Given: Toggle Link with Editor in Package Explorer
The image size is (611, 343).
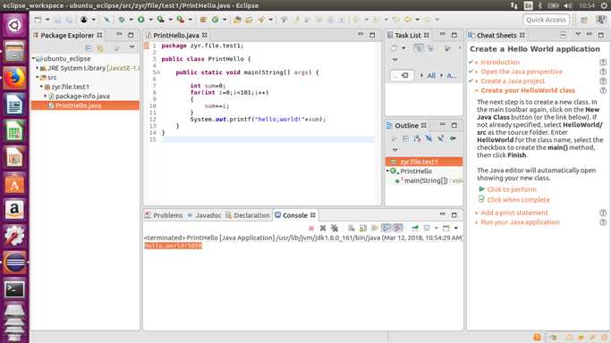Looking at the screenshot, I should 100,48.
